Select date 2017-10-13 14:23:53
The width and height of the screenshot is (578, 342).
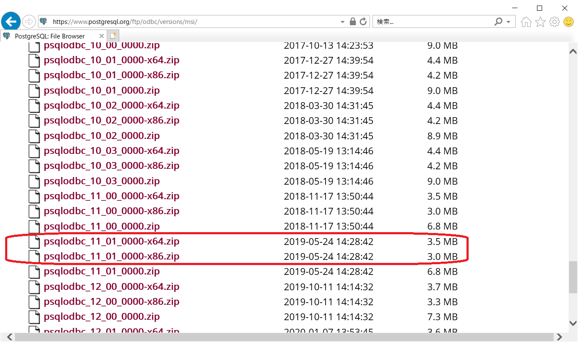[329, 45]
